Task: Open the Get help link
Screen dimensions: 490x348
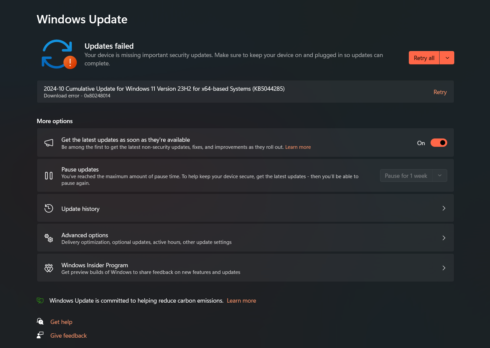Action: tap(61, 322)
